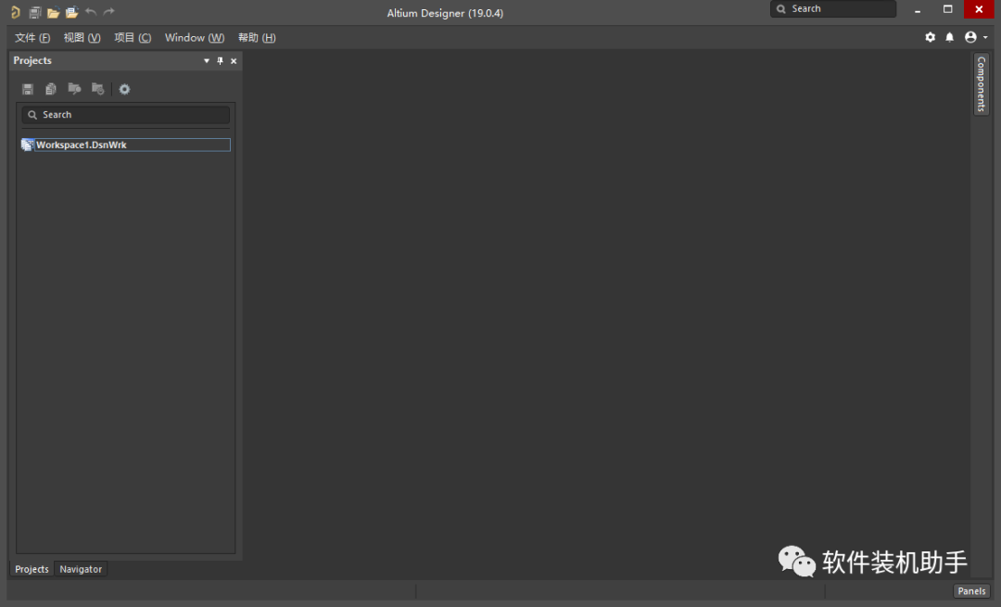The image size is (1001, 607).
Task: Open a document with the folder icon
Action: coord(53,12)
